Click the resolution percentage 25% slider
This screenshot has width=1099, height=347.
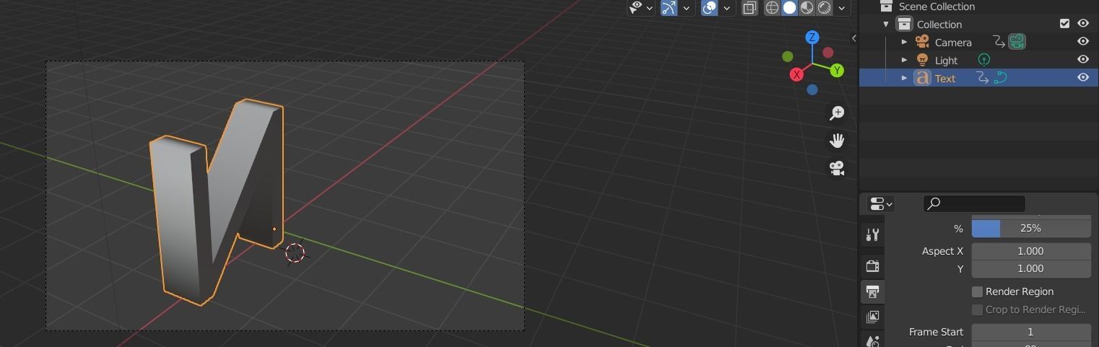(1030, 228)
